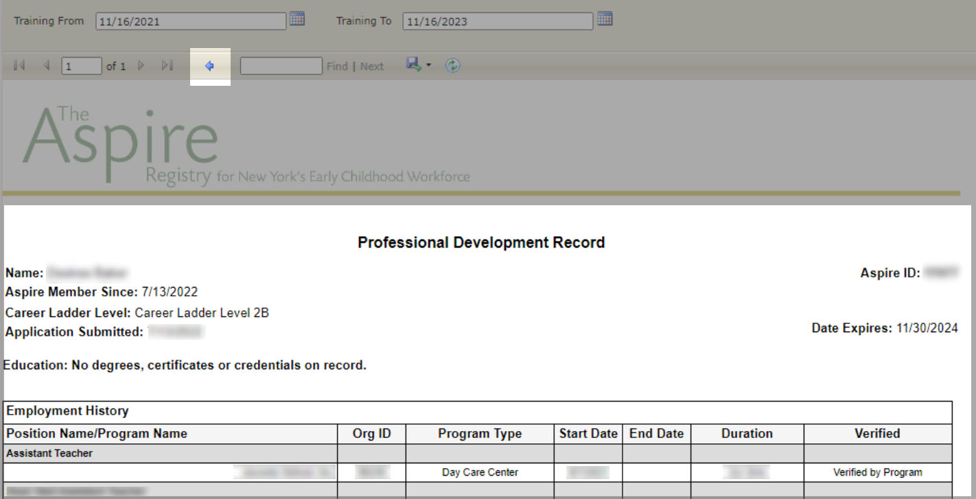The width and height of the screenshot is (976, 499).
Task: Open the Training From calendar picker
Action: 297,19
